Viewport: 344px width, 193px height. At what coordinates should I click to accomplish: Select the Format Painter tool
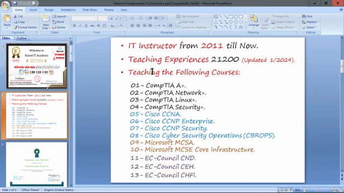click(x=25, y=27)
